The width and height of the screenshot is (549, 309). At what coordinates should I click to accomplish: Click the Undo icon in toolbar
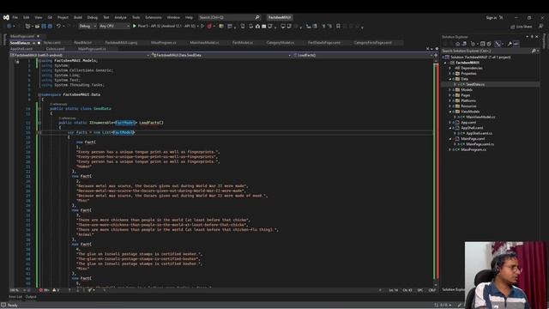pyautogui.click(x=58, y=26)
